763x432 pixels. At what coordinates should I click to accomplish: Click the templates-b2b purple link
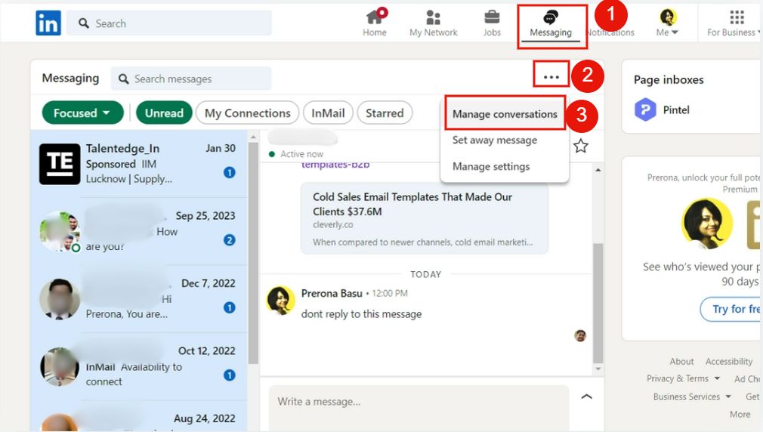coord(335,165)
